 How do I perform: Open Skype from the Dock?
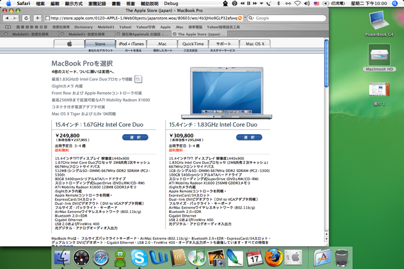[x=139, y=258]
